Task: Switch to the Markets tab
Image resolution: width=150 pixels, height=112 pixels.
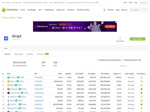Action: (8, 54)
